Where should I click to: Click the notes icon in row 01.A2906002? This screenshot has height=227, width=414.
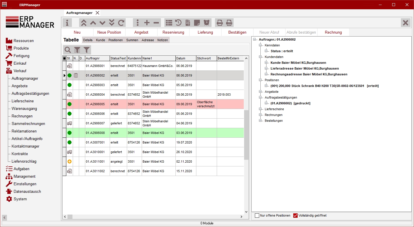[76, 75]
